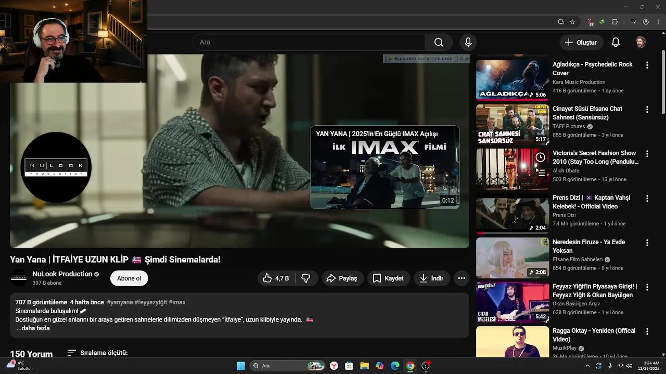Viewport: 666px width, 374px height.
Task: Click the install-app icon in address bar
Action: [x=561, y=22]
